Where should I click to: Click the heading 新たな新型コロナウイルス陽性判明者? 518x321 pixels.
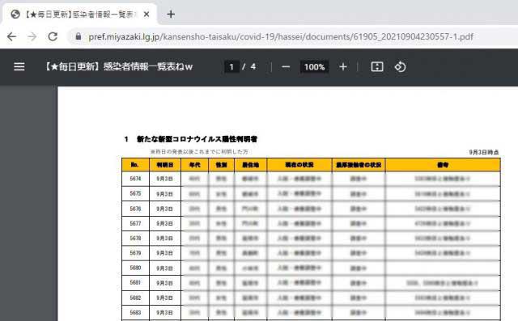(x=197, y=139)
